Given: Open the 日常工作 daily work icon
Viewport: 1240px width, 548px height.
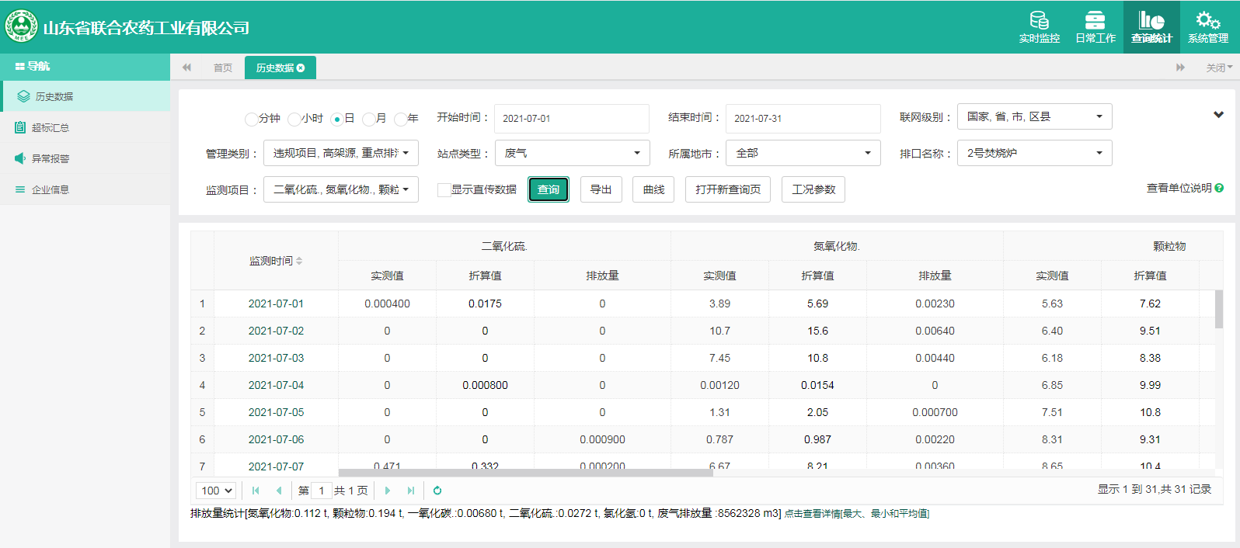Looking at the screenshot, I should (x=1095, y=21).
